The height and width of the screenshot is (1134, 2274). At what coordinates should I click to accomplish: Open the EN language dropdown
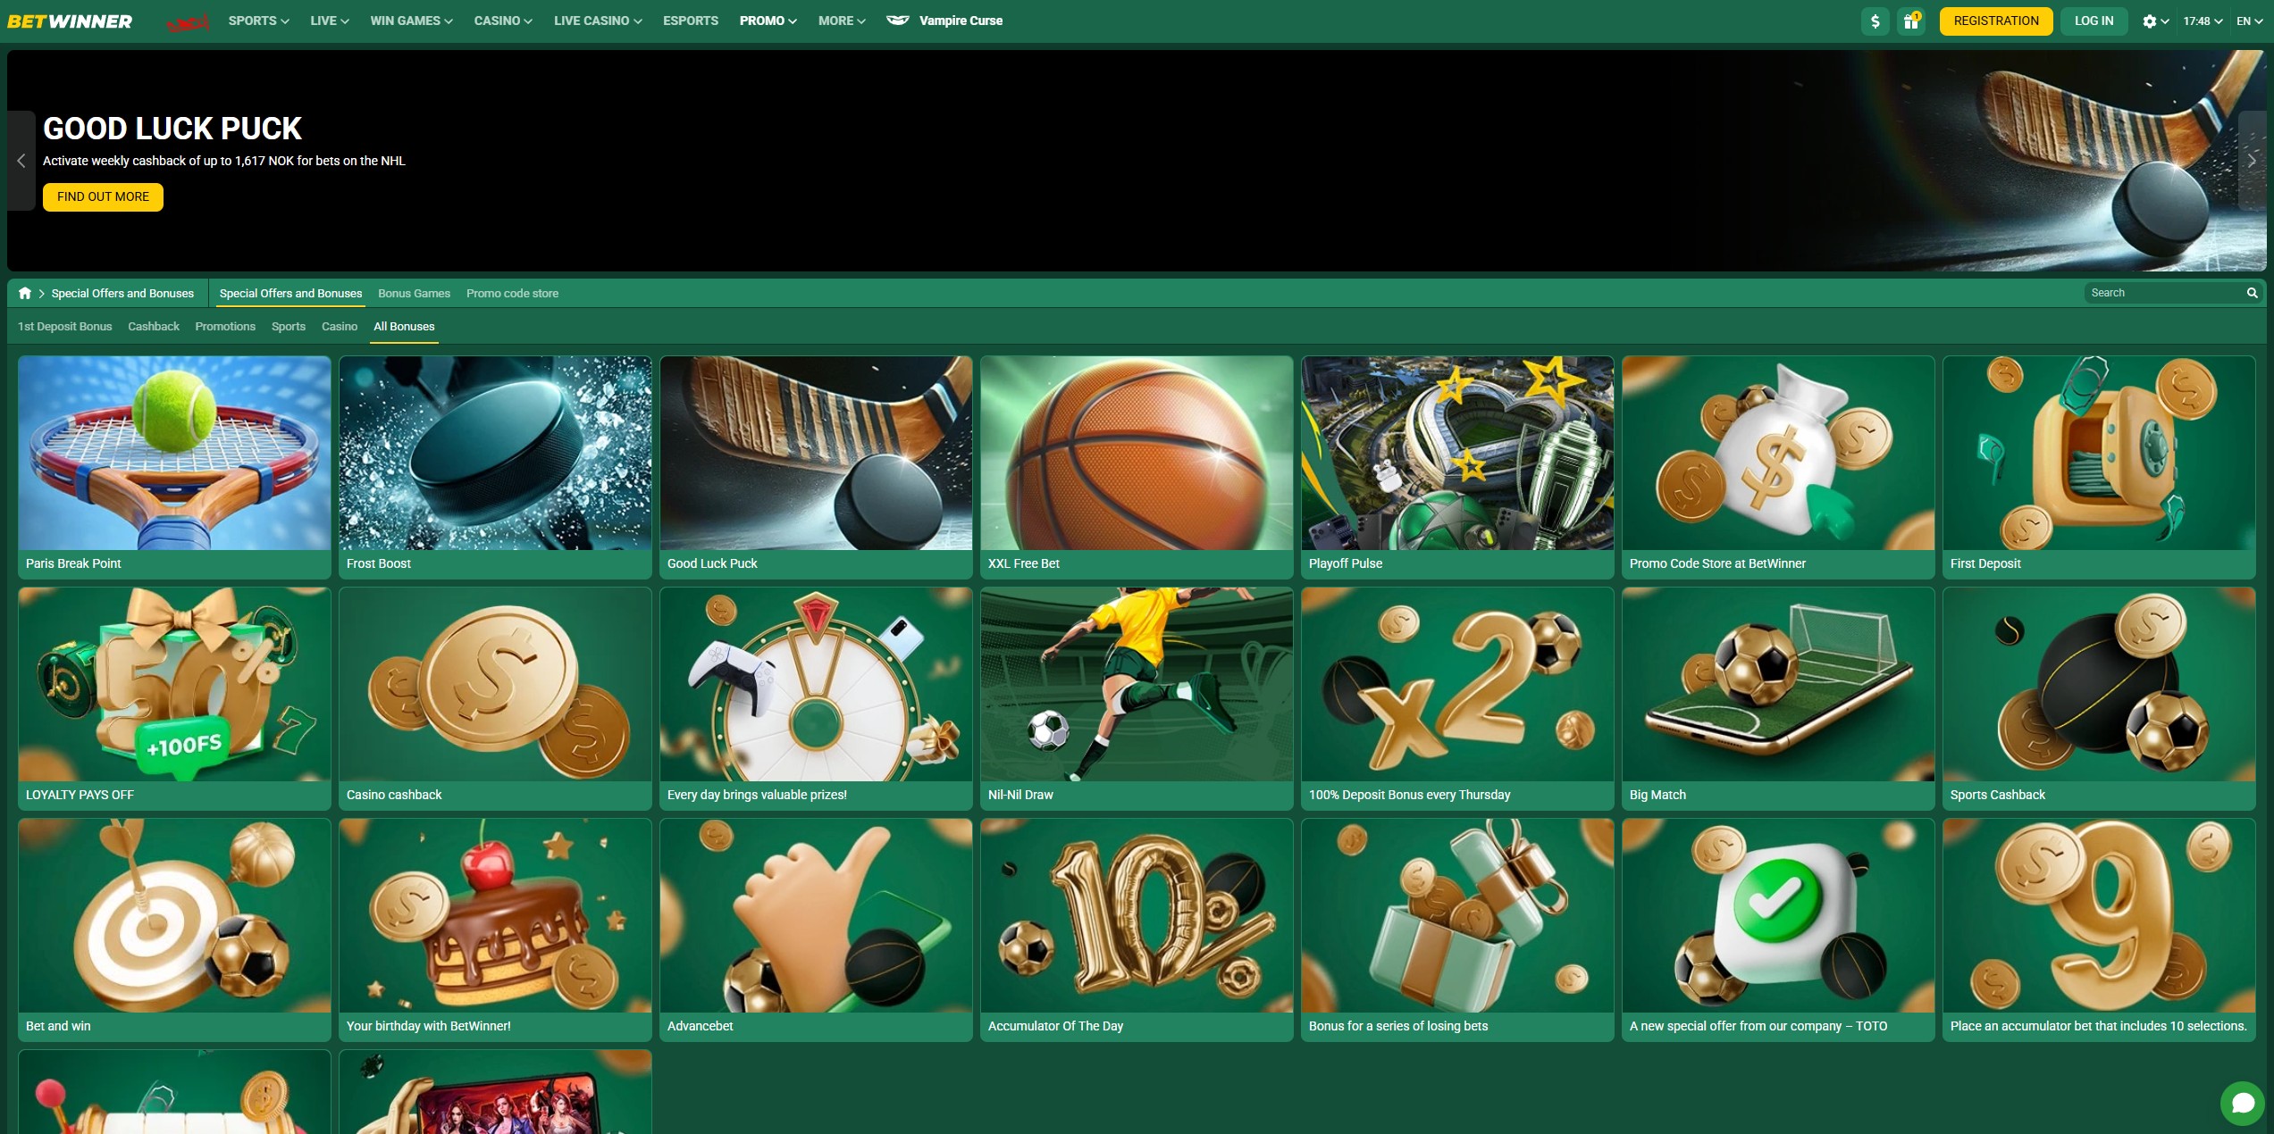(2249, 21)
